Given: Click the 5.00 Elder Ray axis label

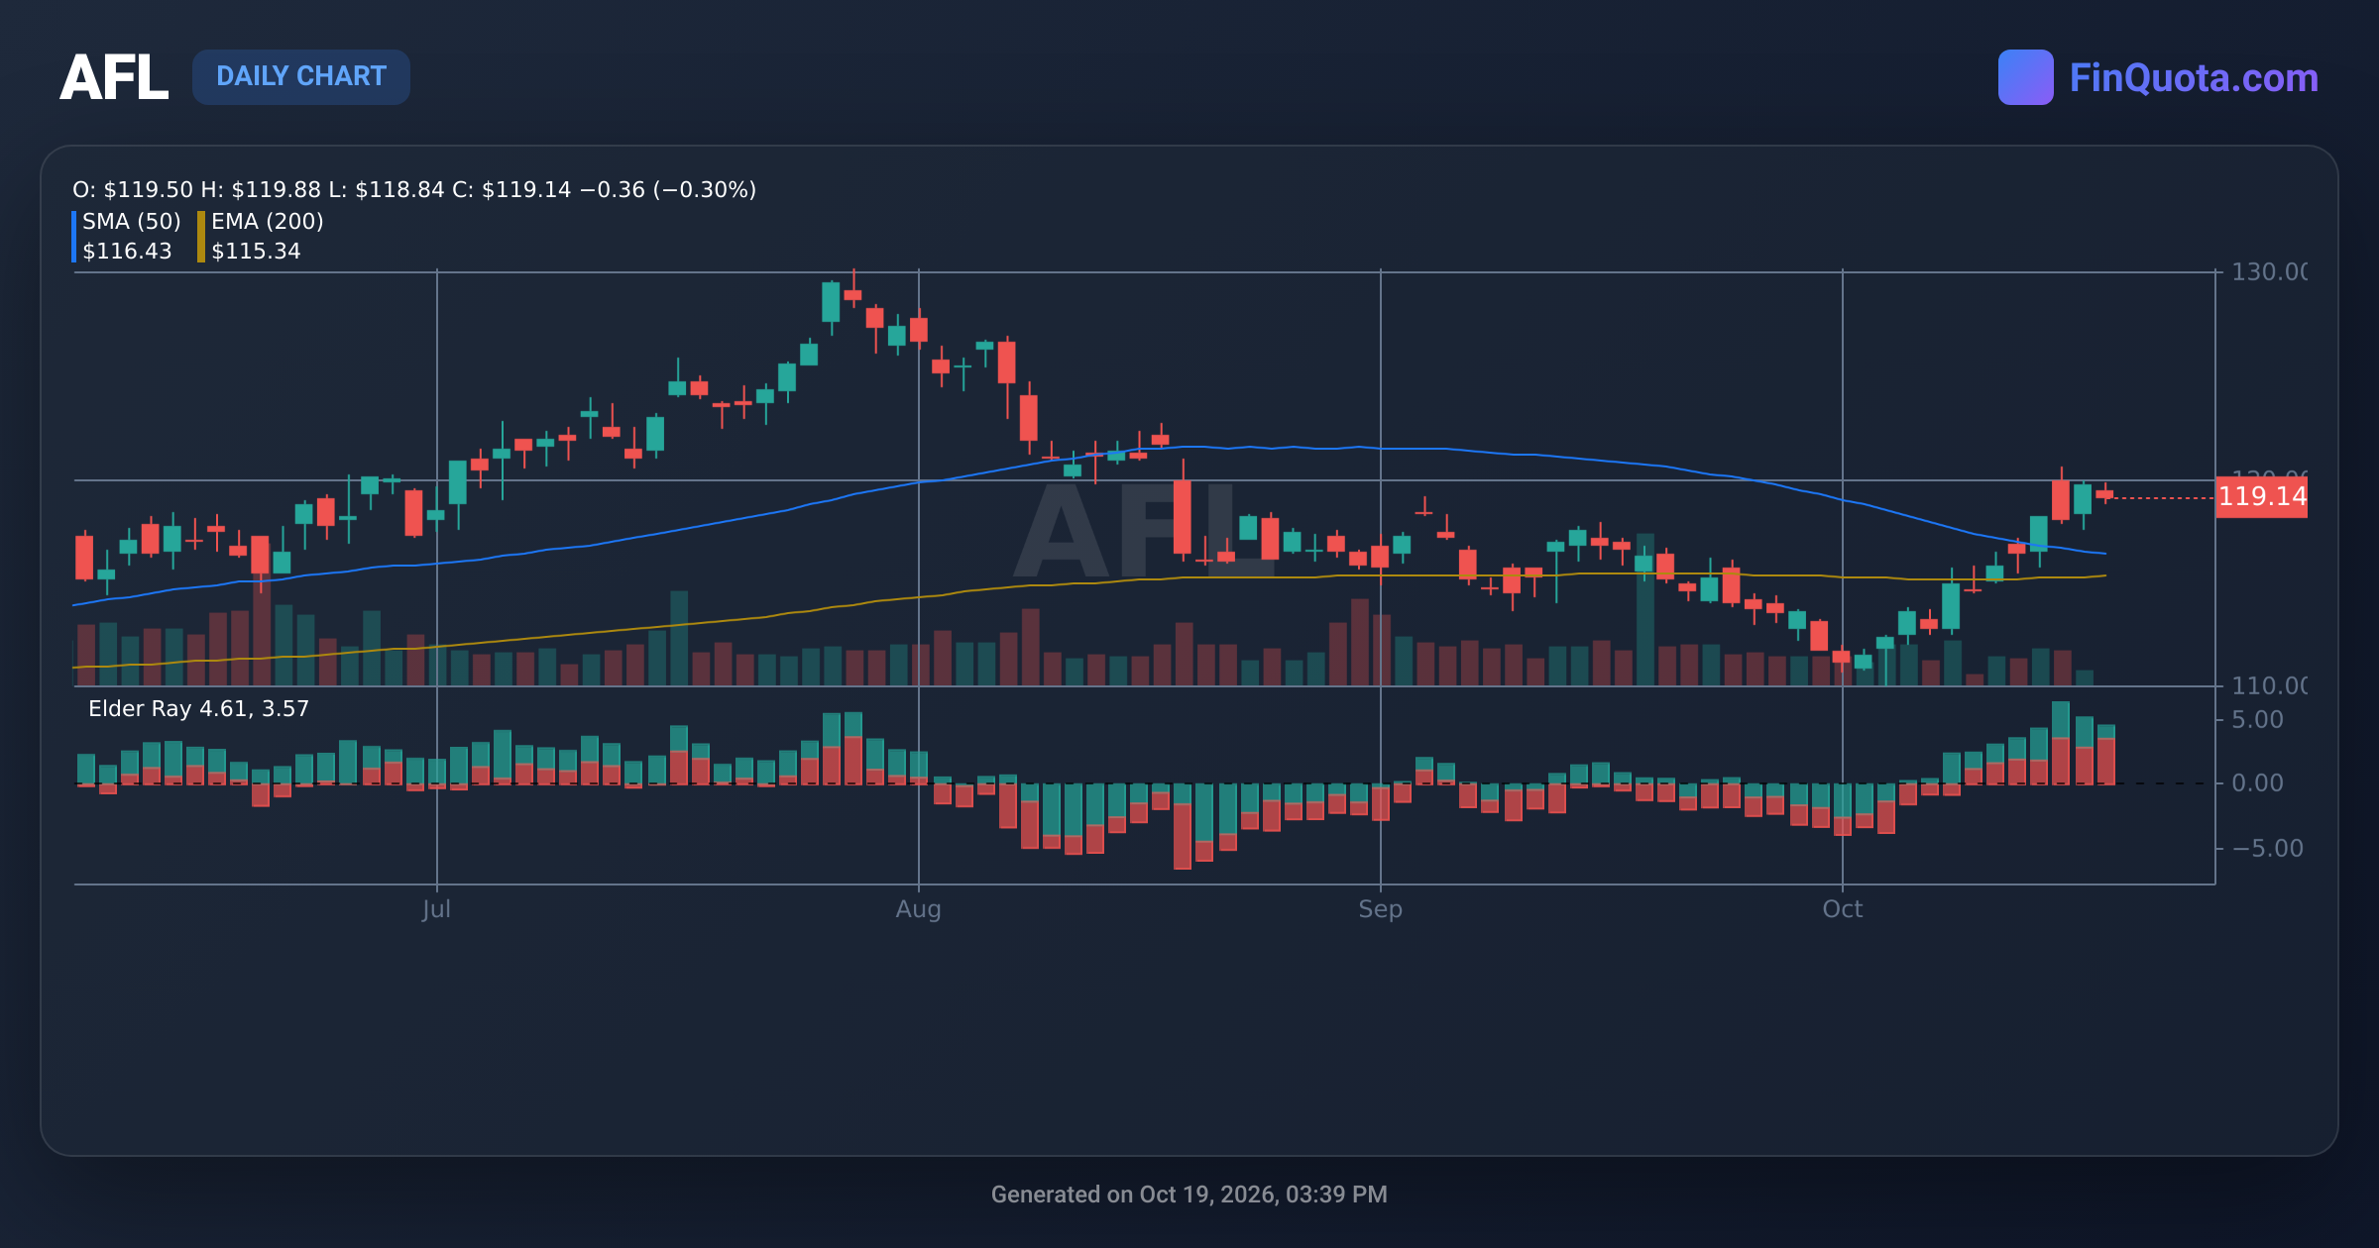Looking at the screenshot, I should point(2257,720).
